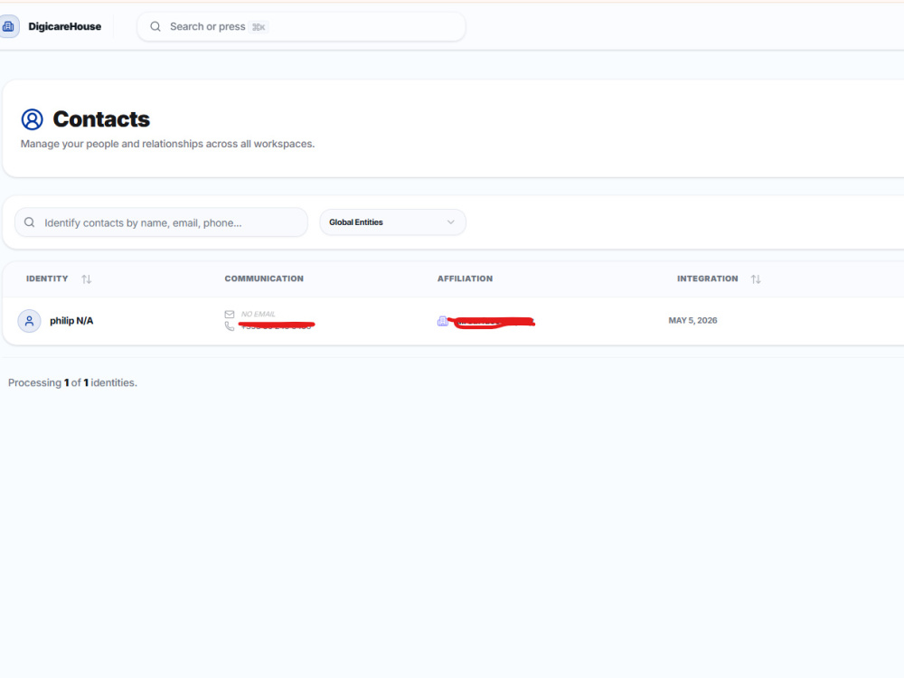Image resolution: width=904 pixels, height=678 pixels.
Task: Open the DigicareHouse home link
Action: pos(64,26)
